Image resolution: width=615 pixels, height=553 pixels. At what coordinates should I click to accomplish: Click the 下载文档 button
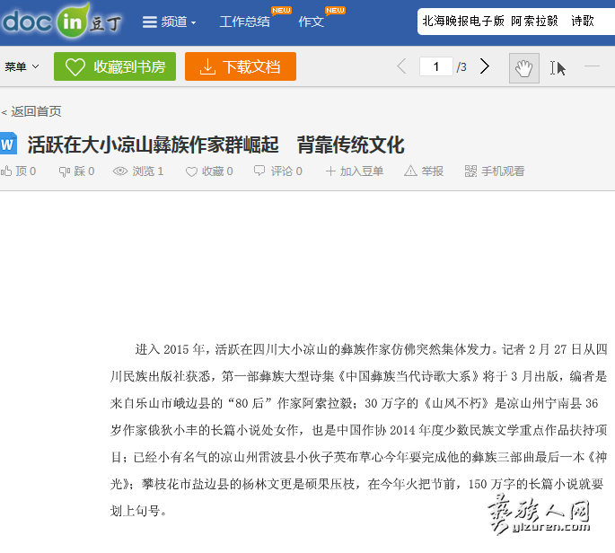(x=240, y=66)
